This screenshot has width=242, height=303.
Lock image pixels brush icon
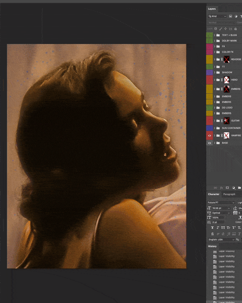point(221,28)
